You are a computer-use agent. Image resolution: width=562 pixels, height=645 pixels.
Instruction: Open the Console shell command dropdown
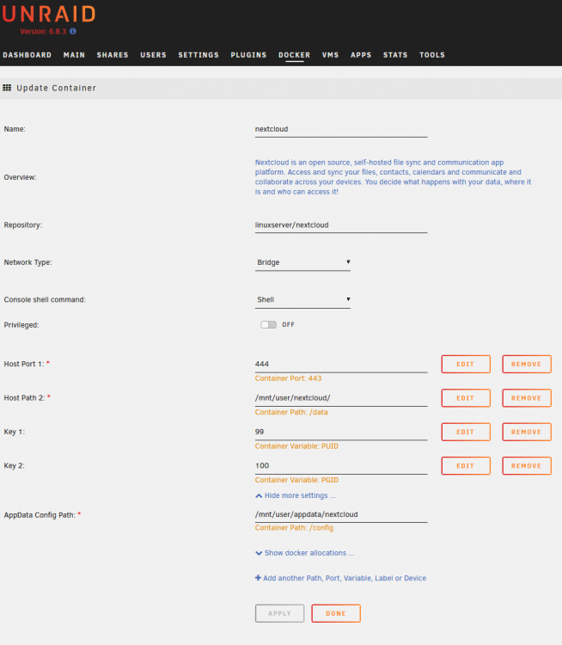pyautogui.click(x=302, y=300)
